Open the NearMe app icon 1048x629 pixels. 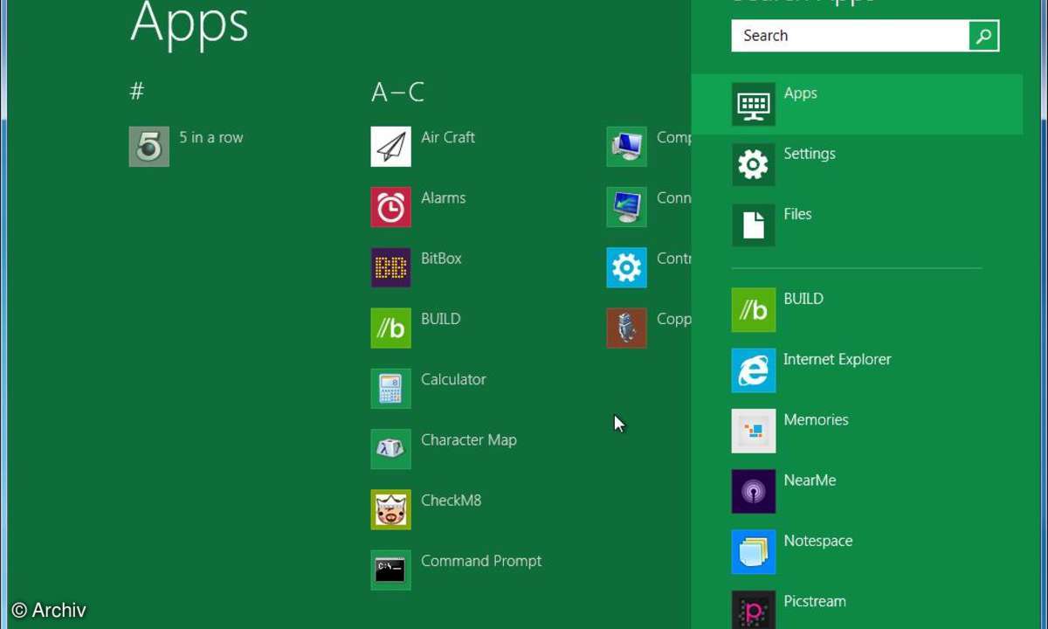coord(753,491)
